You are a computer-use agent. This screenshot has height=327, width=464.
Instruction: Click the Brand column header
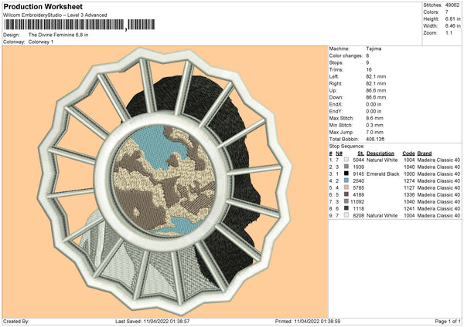coord(425,153)
